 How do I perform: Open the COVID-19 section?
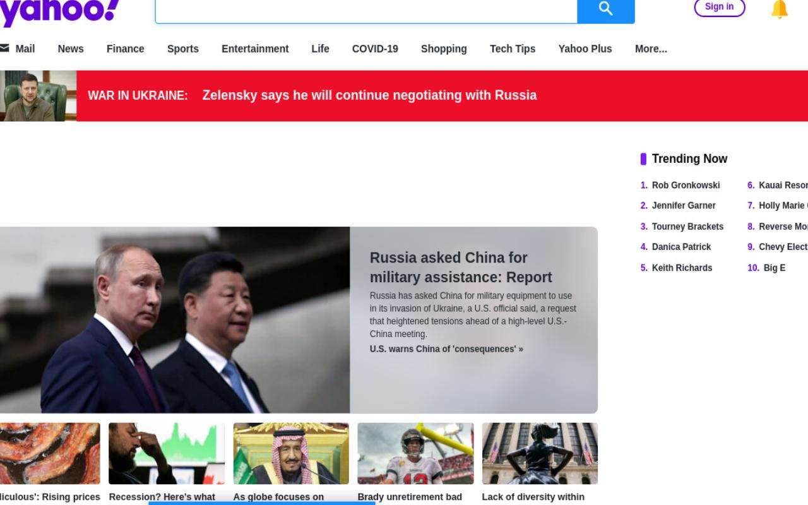click(x=375, y=49)
